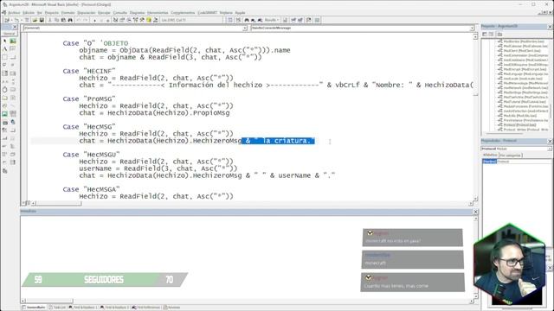Open the Archivo menu

pos(14,13)
